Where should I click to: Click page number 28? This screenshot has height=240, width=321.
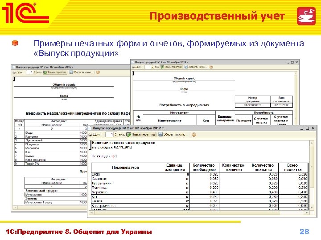pos(304,232)
